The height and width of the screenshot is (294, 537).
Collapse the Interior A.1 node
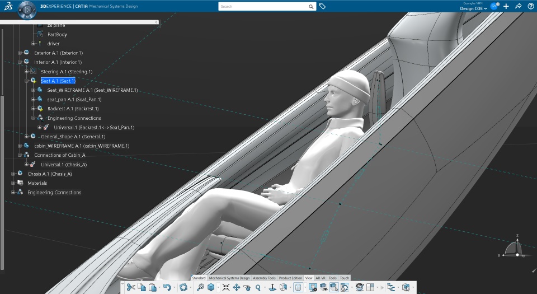click(x=20, y=62)
